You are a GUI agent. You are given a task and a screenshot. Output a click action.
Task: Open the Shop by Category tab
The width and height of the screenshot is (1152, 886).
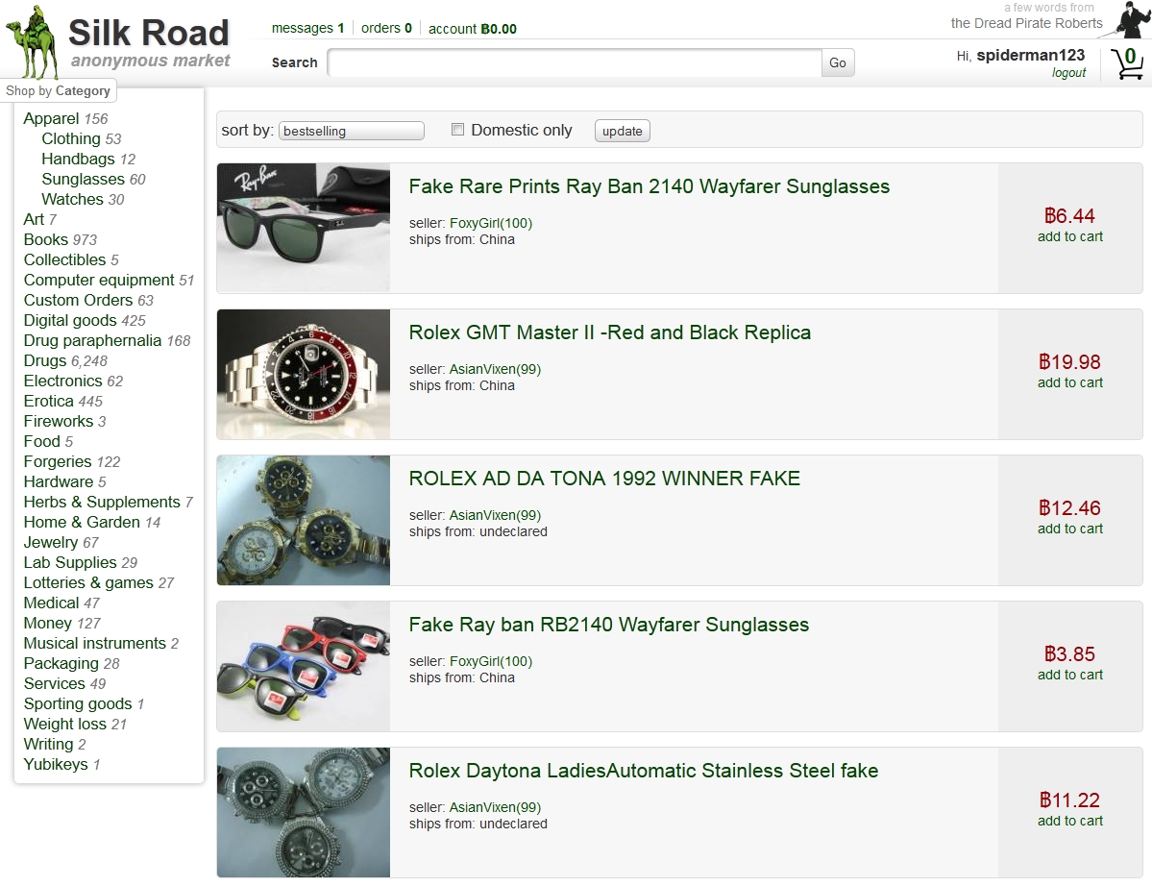point(58,91)
